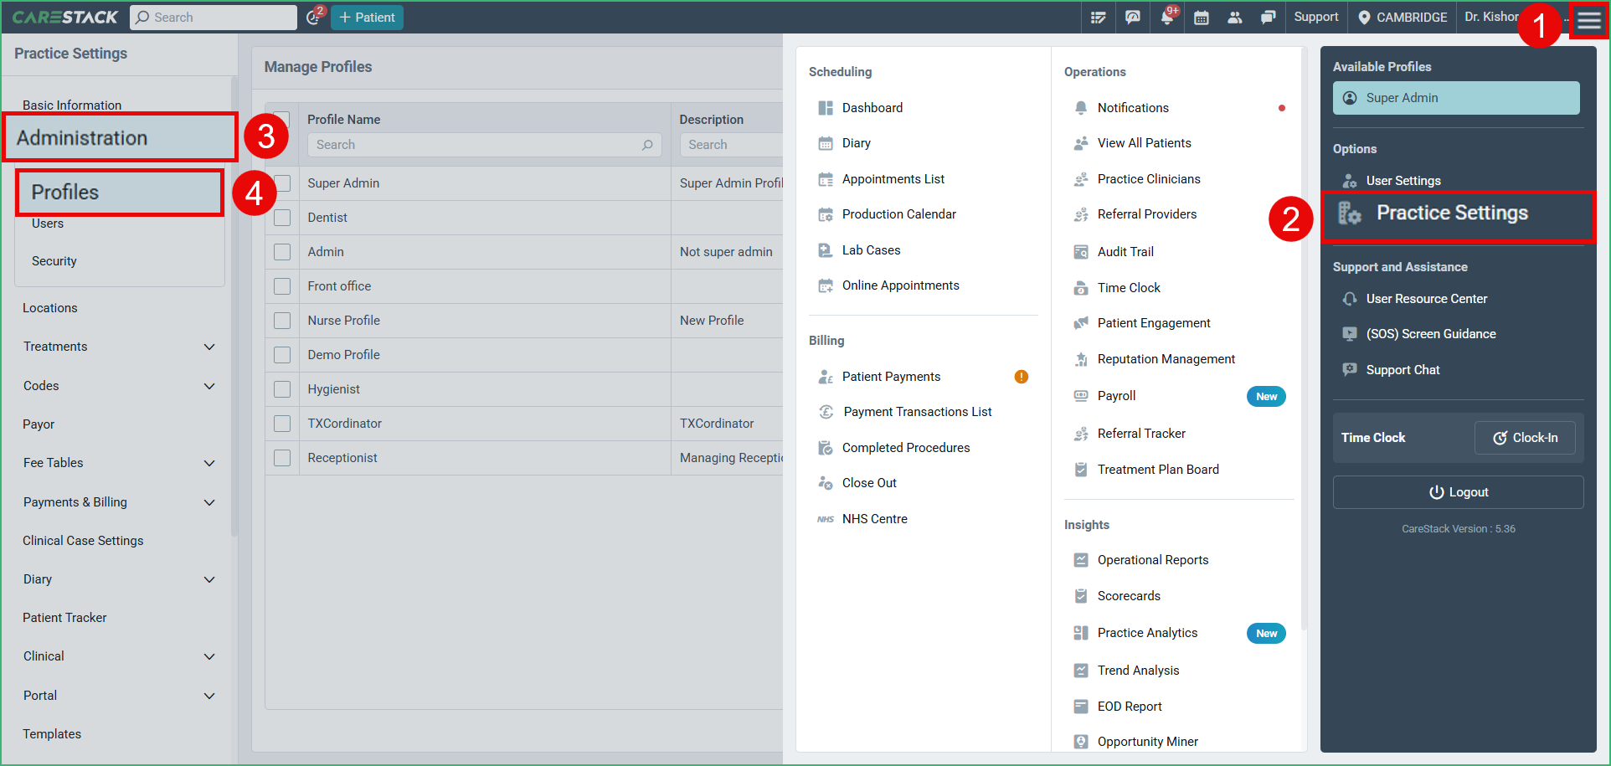This screenshot has width=1611, height=766.
Task: Check the Front office profile checkbox
Action: (x=282, y=286)
